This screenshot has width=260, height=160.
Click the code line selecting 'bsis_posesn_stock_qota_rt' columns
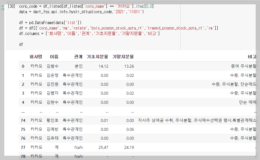pos(119,28)
